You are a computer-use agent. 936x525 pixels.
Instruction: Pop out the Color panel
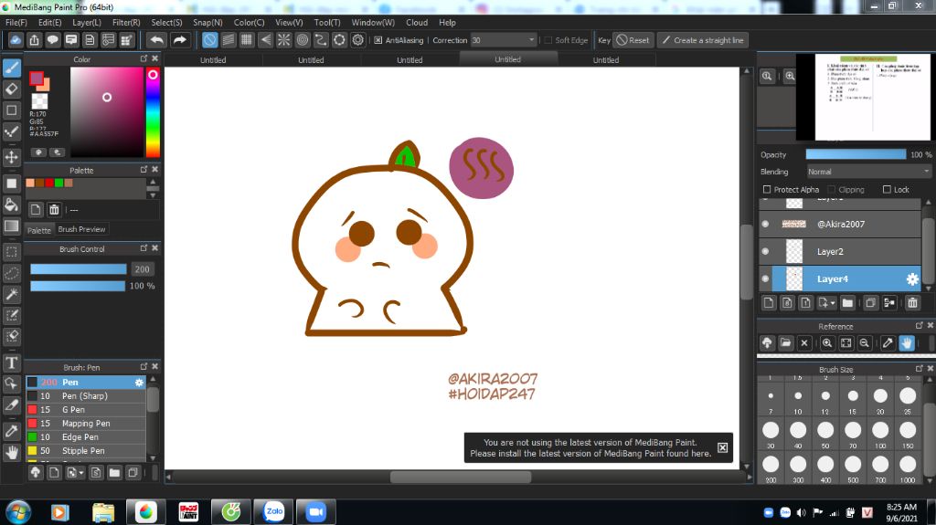144,58
